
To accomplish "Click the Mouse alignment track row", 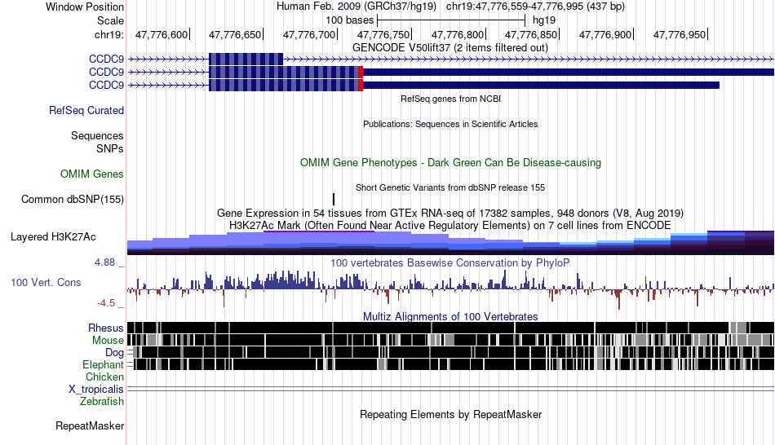I will point(451,340).
